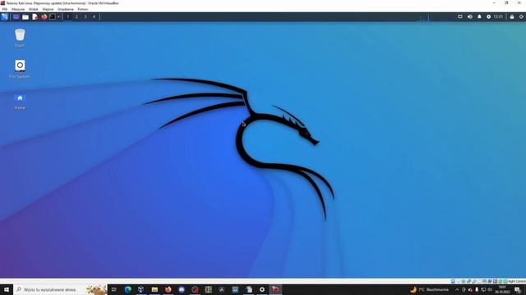Open the Pomoc menu

[82, 9]
